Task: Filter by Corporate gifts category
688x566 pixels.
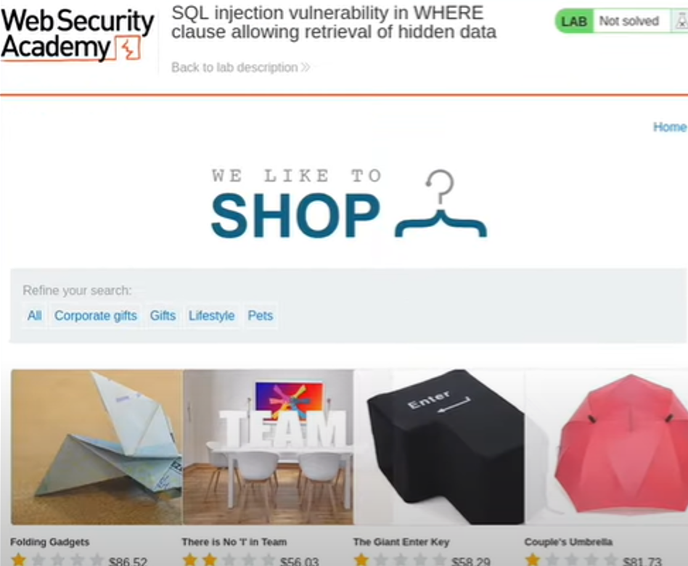Action: coord(96,316)
